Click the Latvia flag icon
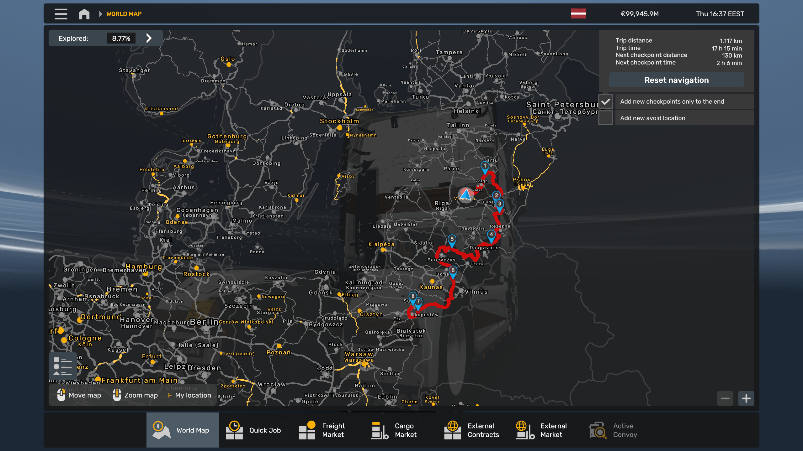The width and height of the screenshot is (803, 451). (x=578, y=14)
